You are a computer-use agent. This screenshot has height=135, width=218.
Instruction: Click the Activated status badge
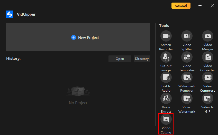tap(181, 6)
